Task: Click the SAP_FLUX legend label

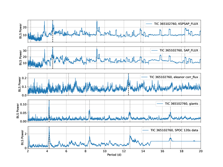Action: [179, 50]
